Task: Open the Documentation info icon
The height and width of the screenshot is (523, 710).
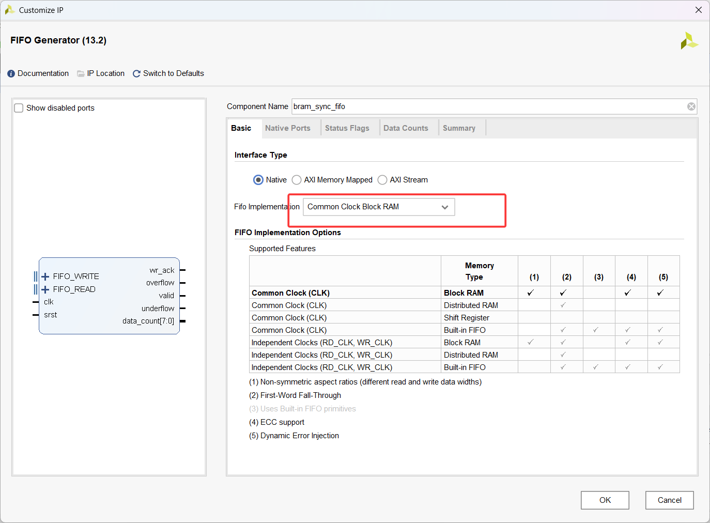Action: tap(11, 74)
